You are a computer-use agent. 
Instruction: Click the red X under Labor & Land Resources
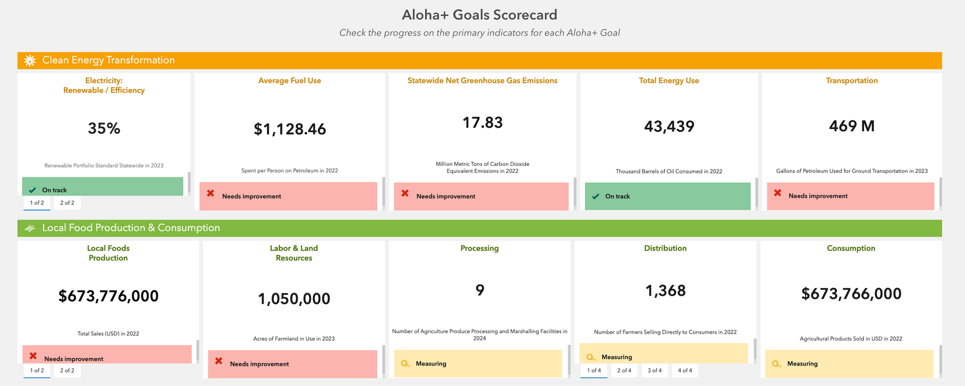219,361
